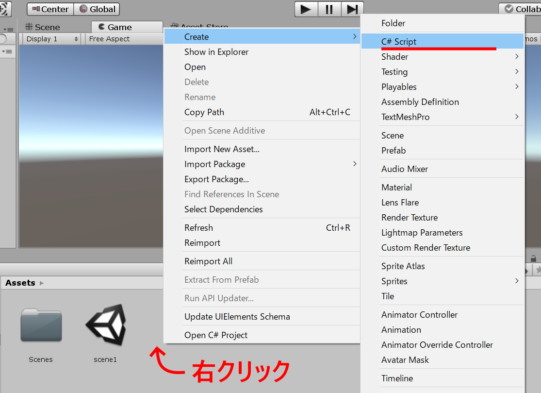Expand the Sprites submenu
Viewport: 541px width, 393px height.
coord(443,281)
